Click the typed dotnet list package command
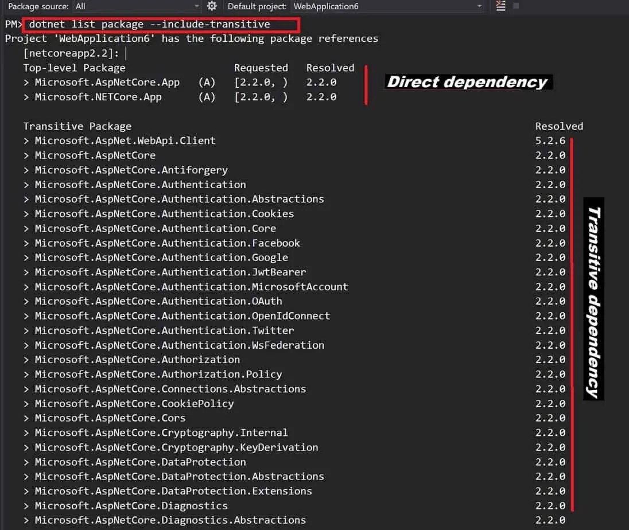629x530 pixels. (149, 25)
